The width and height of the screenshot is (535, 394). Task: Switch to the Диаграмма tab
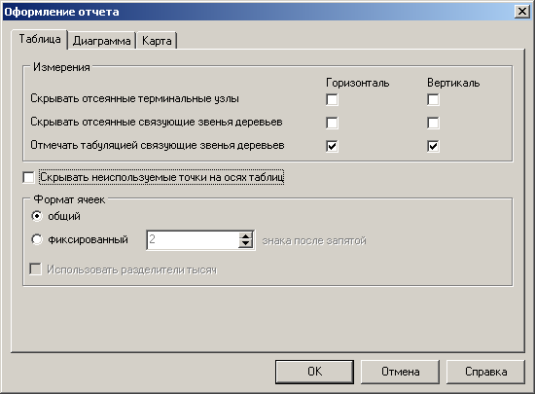(x=101, y=41)
